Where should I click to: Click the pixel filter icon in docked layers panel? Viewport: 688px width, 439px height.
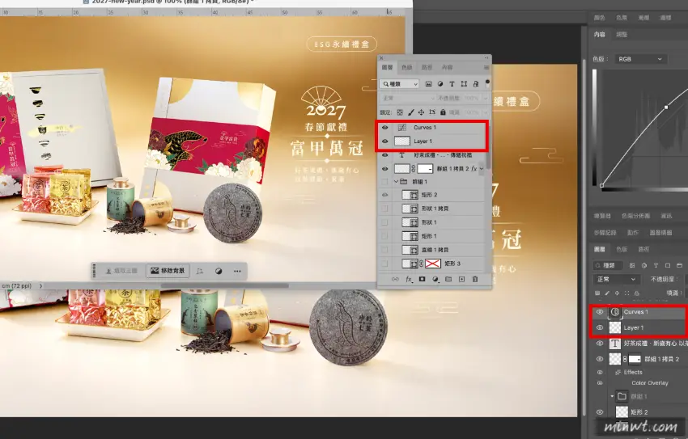pos(632,265)
